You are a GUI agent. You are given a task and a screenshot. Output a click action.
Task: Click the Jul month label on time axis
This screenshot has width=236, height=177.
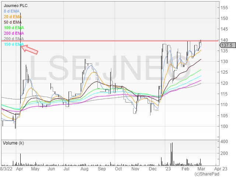tap(66, 169)
